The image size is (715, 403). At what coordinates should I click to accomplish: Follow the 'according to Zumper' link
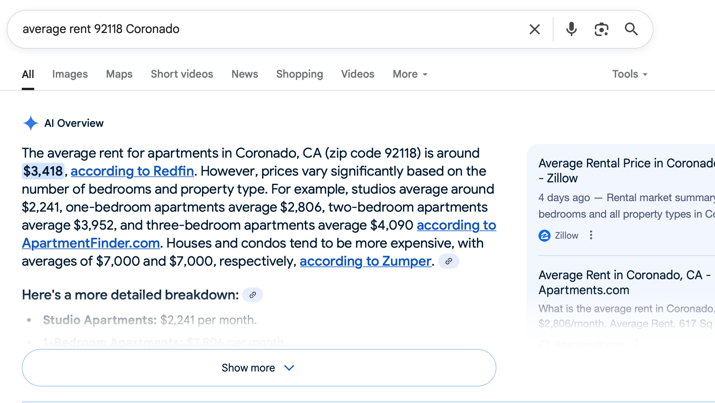pos(365,261)
